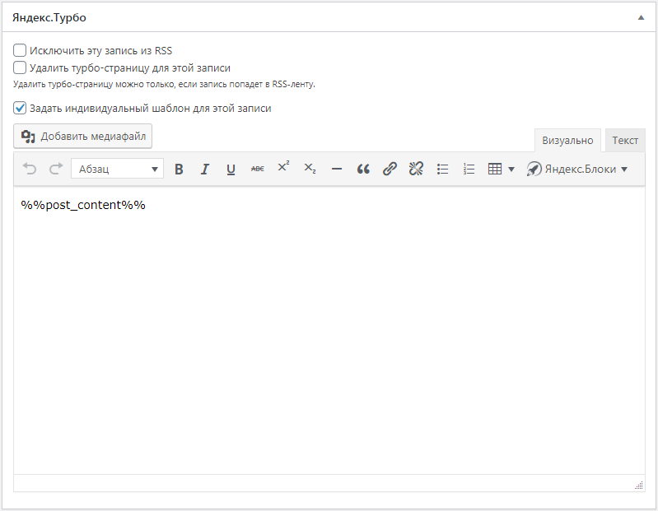
Task: Open the table dropdown arrow
Action: click(x=511, y=170)
